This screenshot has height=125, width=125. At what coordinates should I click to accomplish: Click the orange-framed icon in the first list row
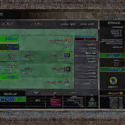click(68, 40)
